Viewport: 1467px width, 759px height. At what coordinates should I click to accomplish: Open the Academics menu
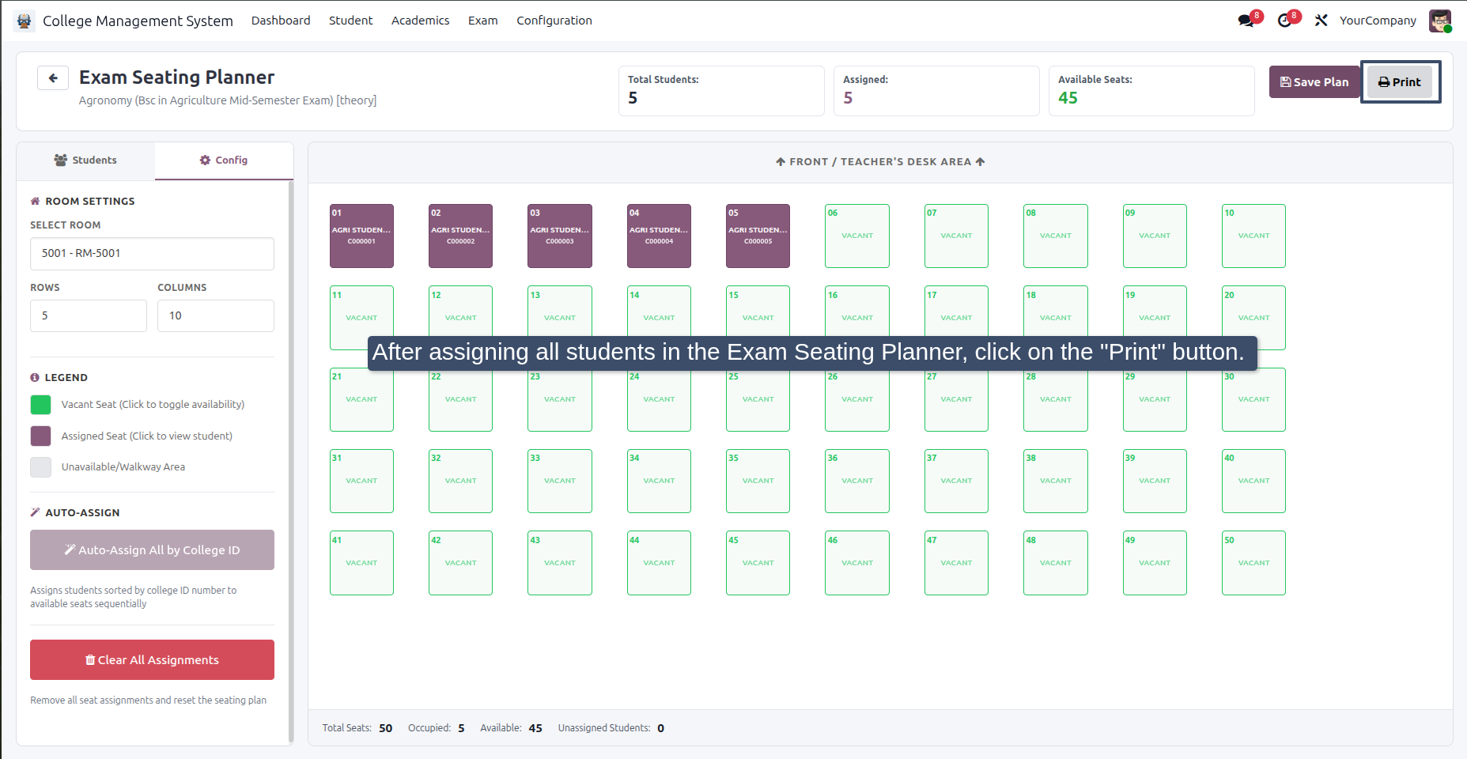tap(420, 21)
